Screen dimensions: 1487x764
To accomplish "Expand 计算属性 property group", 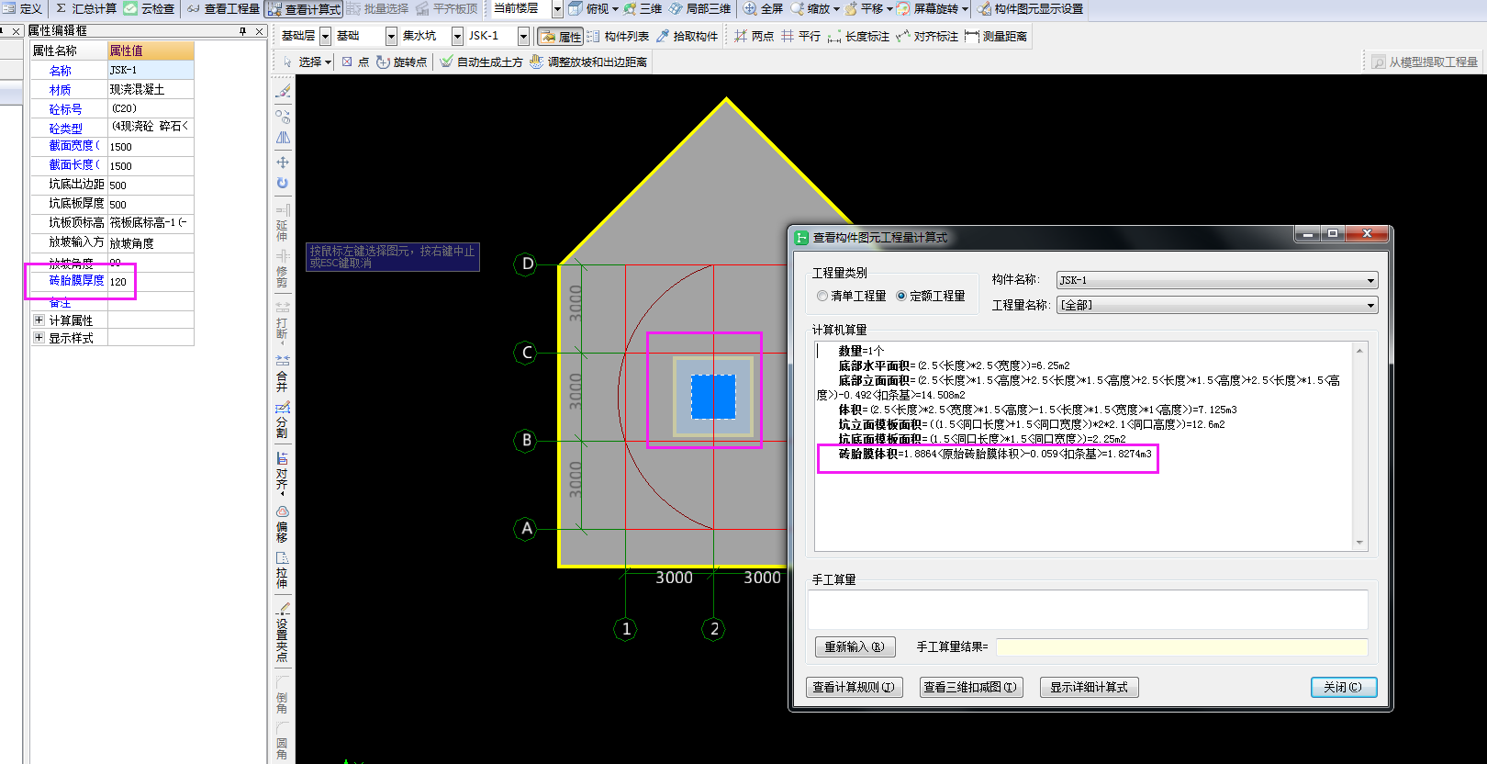I will pos(39,320).
